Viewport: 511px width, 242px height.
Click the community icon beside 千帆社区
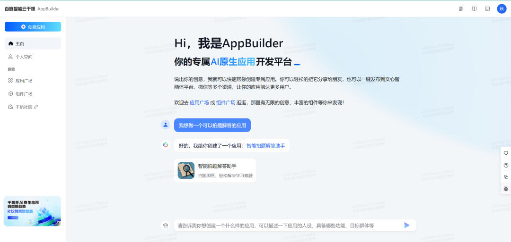click(x=11, y=107)
